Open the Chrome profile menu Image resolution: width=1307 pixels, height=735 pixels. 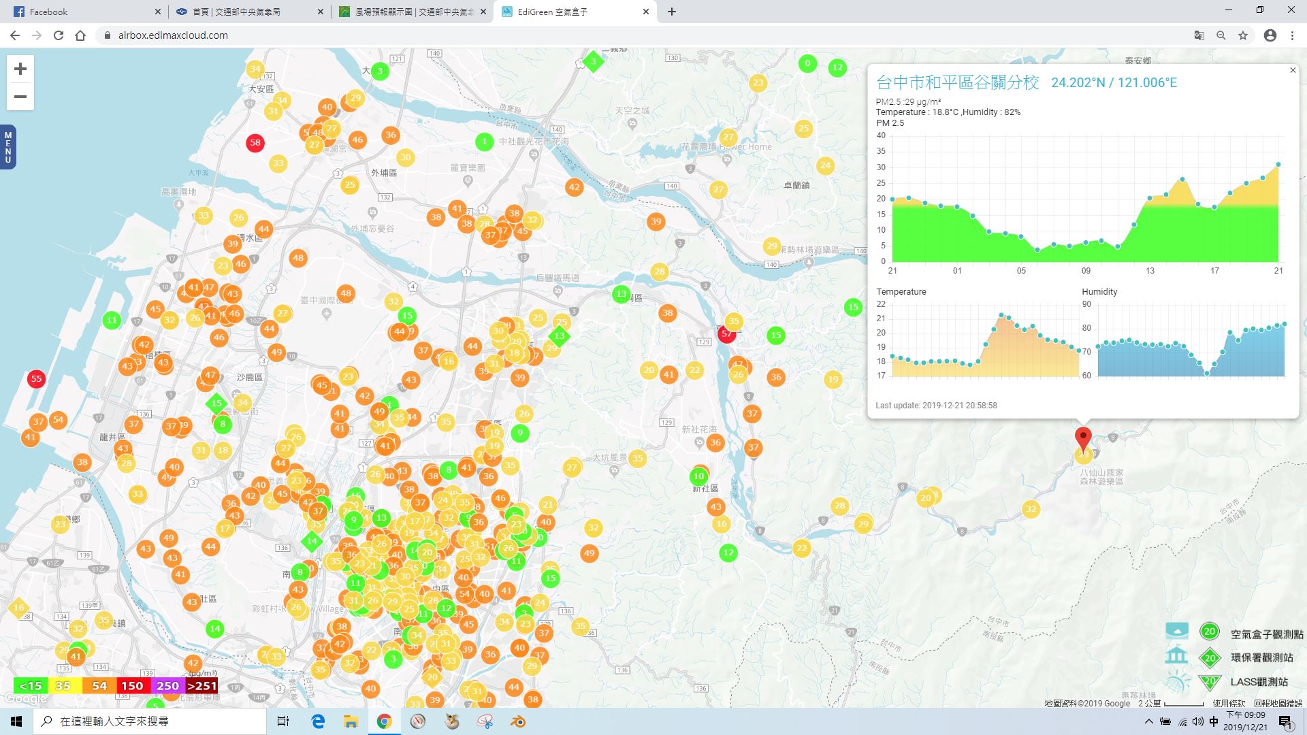pos(1270,35)
